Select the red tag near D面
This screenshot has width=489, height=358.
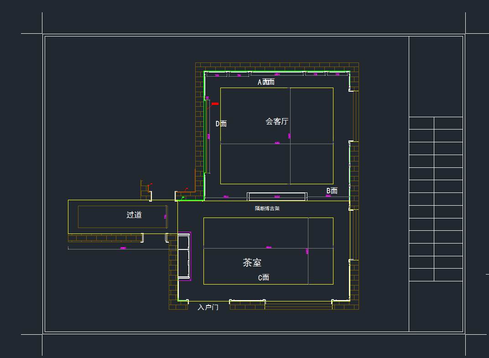[215, 104]
